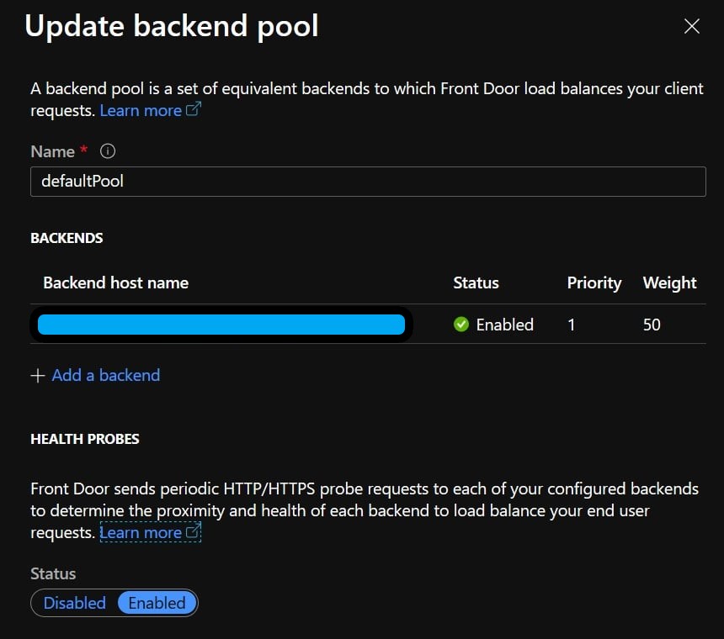Set health probe status to Enabled
Viewport: 724px width, 639px height.
click(157, 603)
